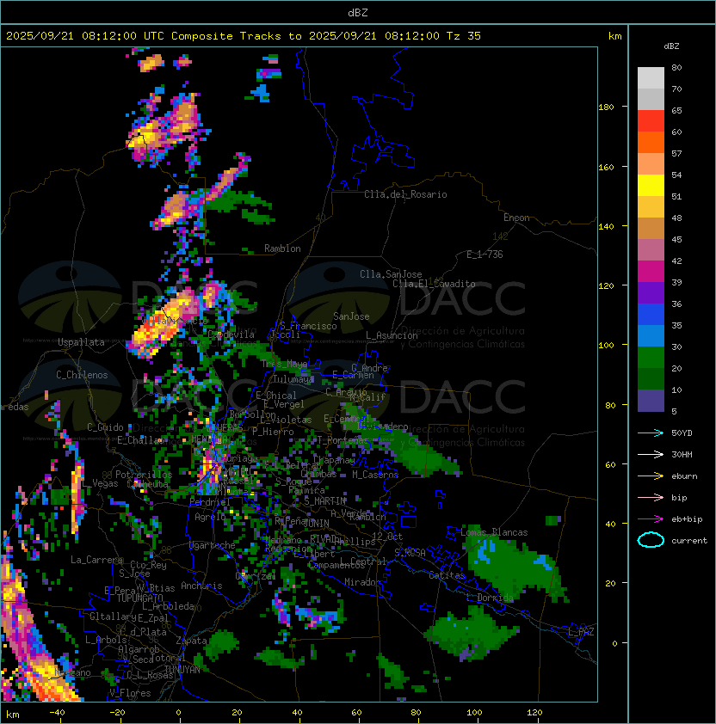
Task: Click the Ugarteche map label
Action: [213, 545]
